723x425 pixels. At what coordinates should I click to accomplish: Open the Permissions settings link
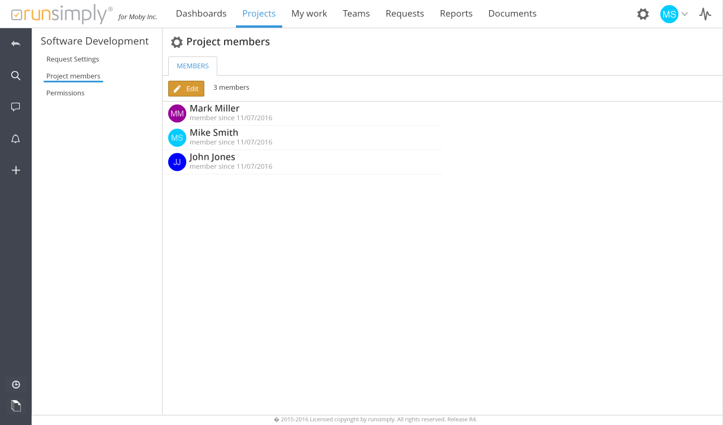coord(65,93)
